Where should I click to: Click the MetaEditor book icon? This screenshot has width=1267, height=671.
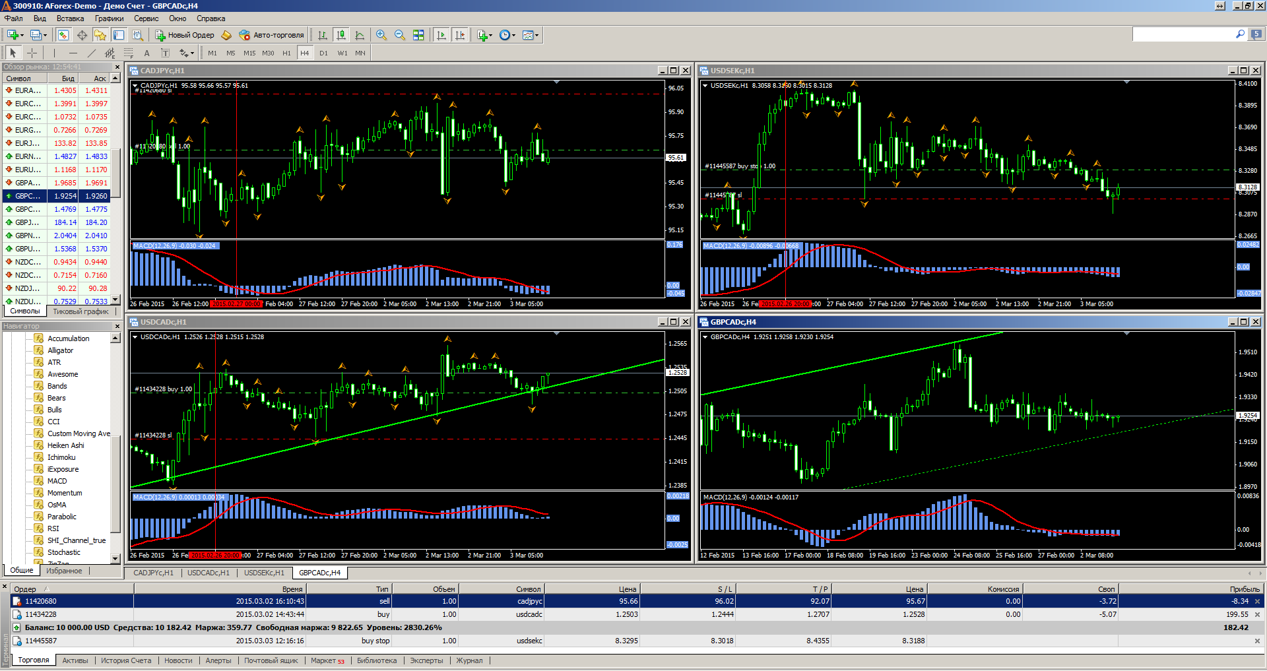pyautogui.click(x=226, y=35)
